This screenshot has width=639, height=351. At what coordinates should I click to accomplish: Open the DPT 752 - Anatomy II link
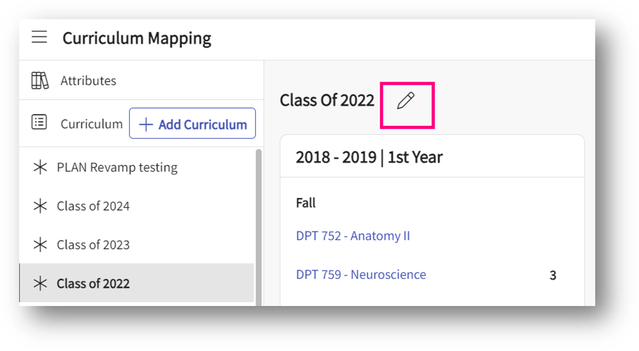pos(353,236)
